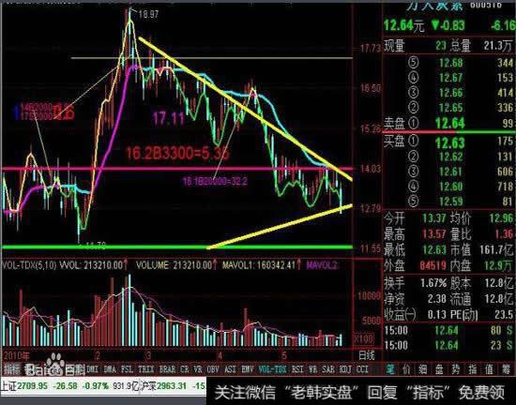516x405 pixels.
Task: Switch to the 势 trend tab
Action: 456,369
